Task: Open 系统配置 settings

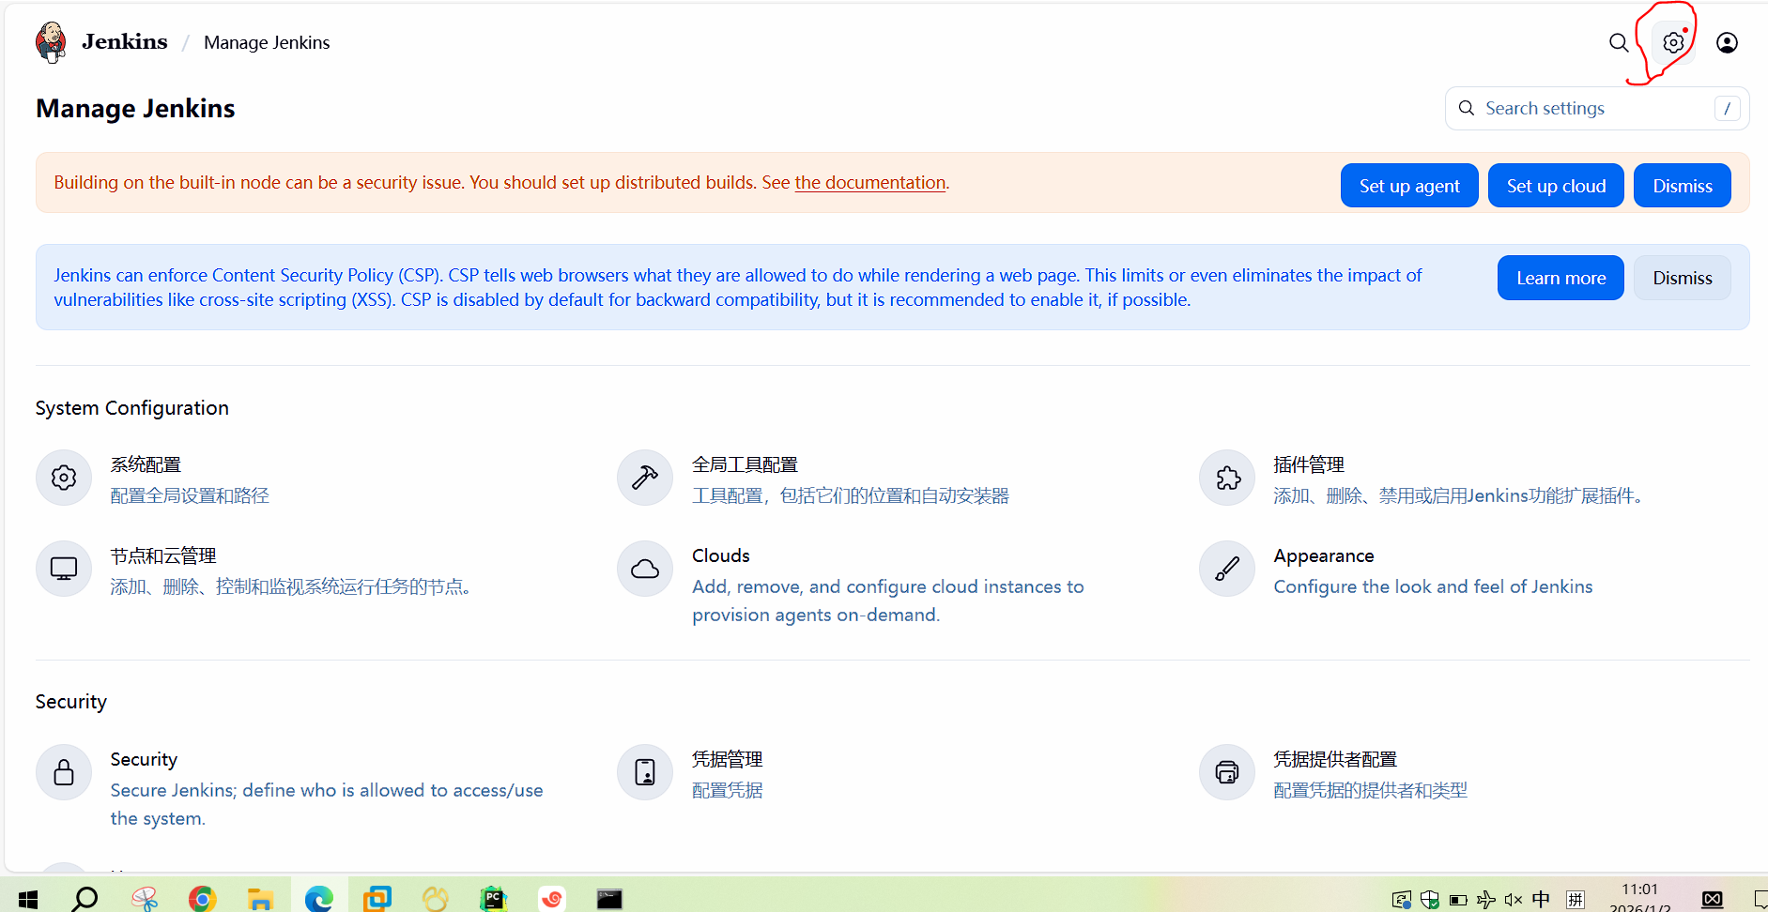Action: click(x=146, y=464)
